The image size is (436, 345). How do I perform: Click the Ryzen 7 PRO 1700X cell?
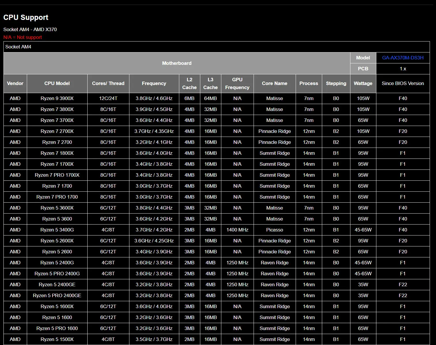(x=57, y=175)
